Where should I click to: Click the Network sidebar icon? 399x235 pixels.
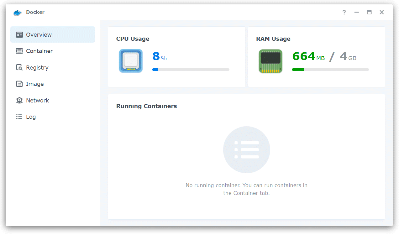pos(19,100)
